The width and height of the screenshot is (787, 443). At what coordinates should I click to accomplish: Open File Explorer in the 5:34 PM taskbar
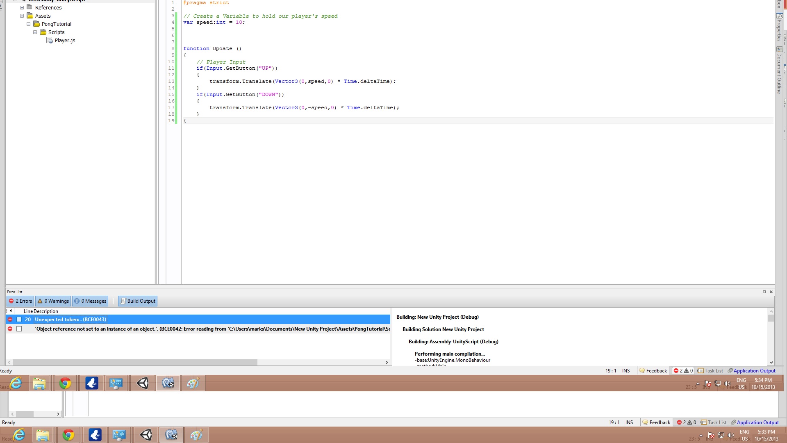pos(39,383)
